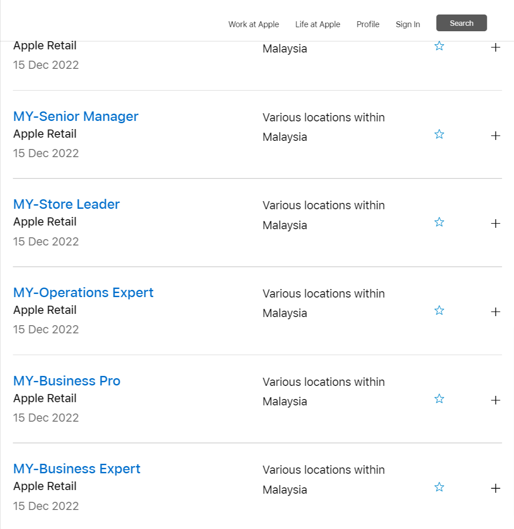Favorite the MY-Senior Manager job with star
This screenshot has width=514, height=529.
pos(439,135)
